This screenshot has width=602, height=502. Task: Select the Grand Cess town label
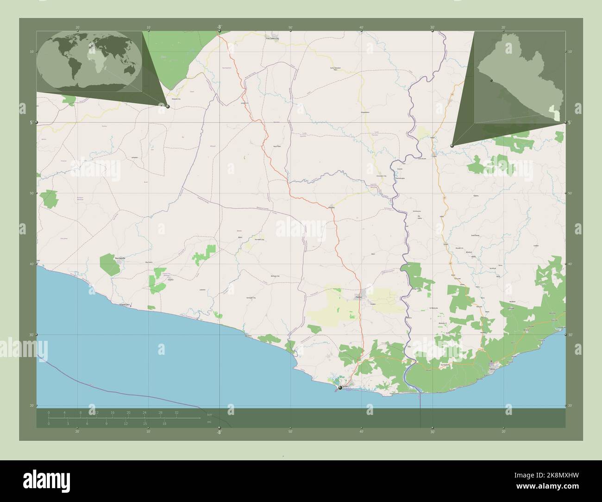(125, 305)
